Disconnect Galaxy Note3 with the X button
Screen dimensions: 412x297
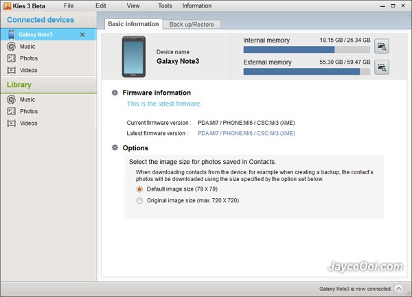[82, 34]
